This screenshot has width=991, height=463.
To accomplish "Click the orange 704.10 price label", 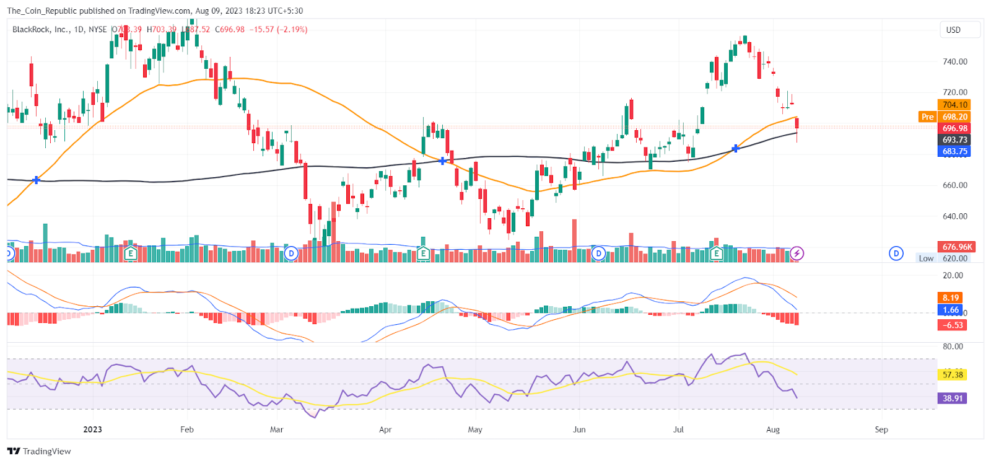I will tap(954, 105).
